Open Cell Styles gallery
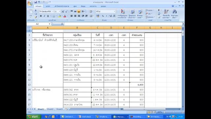The height and width of the screenshot is (119, 211). tap(140, 14)
